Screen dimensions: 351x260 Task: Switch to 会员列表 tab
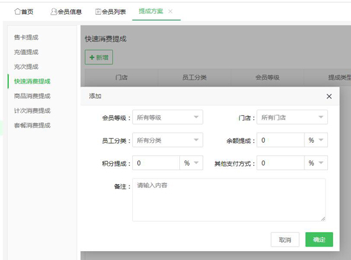(x=110, y=11)
